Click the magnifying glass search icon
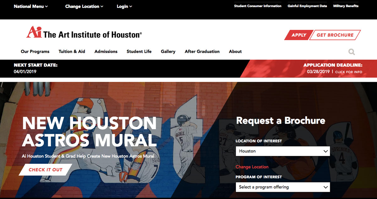The height and width of the screenshot is (199, 377). coord(352,52)
